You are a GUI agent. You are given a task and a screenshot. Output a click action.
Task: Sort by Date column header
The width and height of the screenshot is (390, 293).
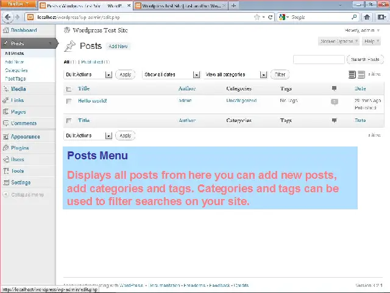tap(360, 89)
